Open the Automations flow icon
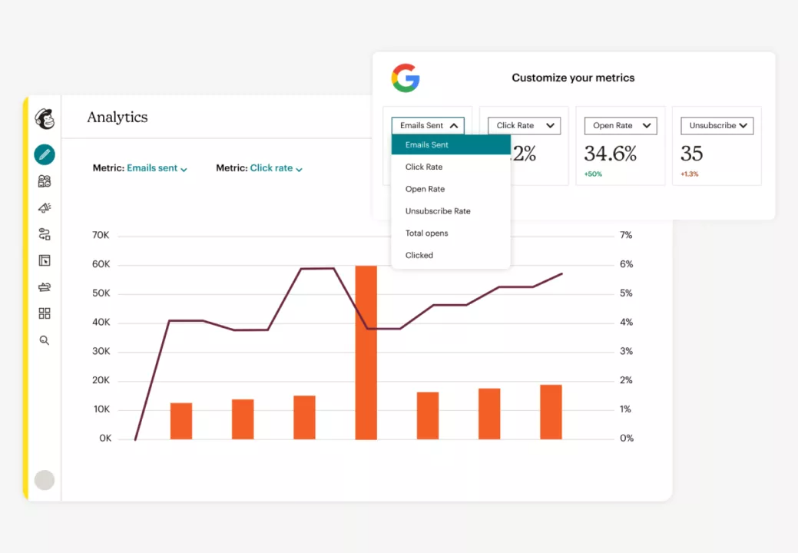 45,234
